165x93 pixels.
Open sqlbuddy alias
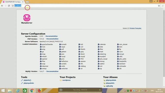(109, 86)
